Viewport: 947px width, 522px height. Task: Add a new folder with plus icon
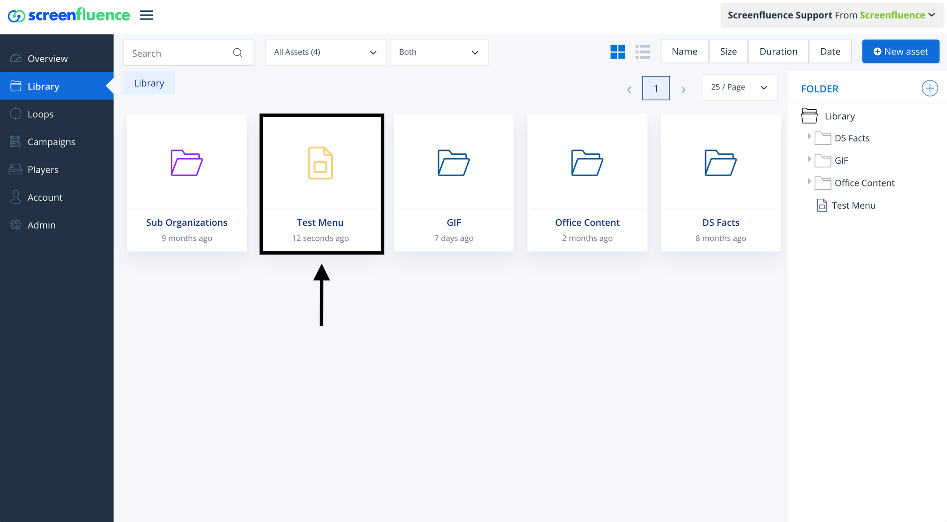[929, 88]
